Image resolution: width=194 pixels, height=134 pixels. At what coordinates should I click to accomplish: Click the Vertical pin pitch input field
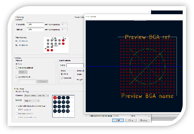coord(35,29)
